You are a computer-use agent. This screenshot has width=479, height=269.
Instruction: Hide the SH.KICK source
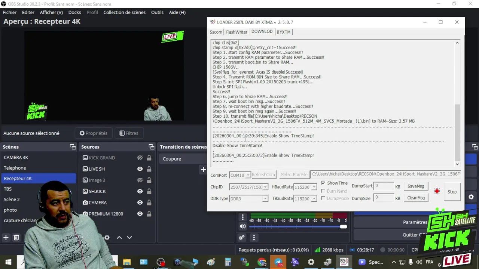click(x=140, y=191)
